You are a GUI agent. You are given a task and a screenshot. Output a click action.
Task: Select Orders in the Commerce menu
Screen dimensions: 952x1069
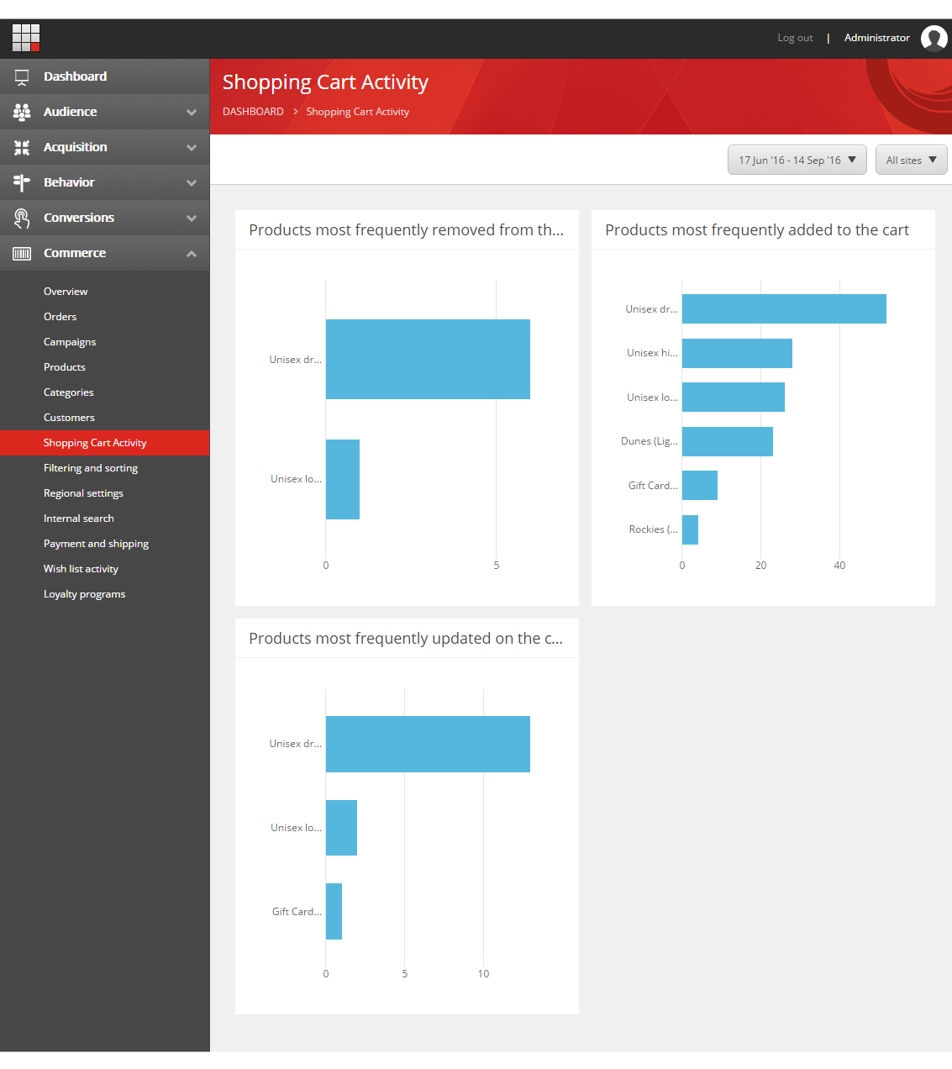tap(60, 317)
